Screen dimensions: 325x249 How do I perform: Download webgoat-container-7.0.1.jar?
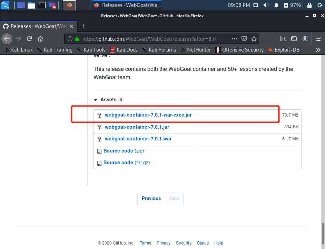(x=137, y=127)
